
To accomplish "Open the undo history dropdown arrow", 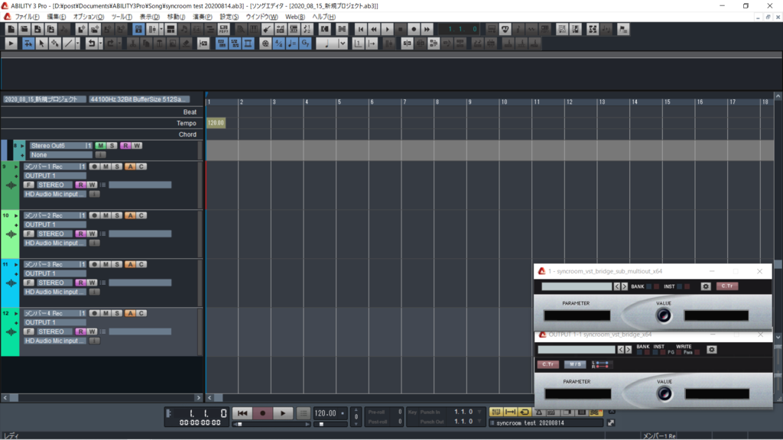I will (x=100, y=44).
